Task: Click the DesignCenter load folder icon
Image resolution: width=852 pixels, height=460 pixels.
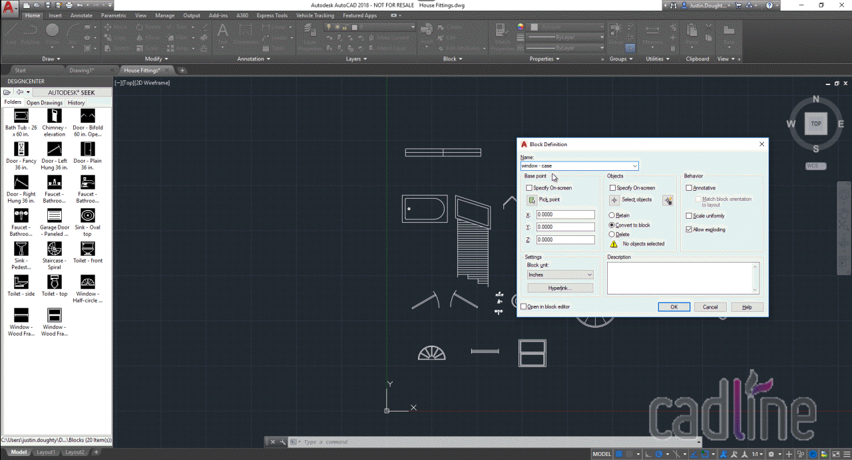Action: [7, 92]
